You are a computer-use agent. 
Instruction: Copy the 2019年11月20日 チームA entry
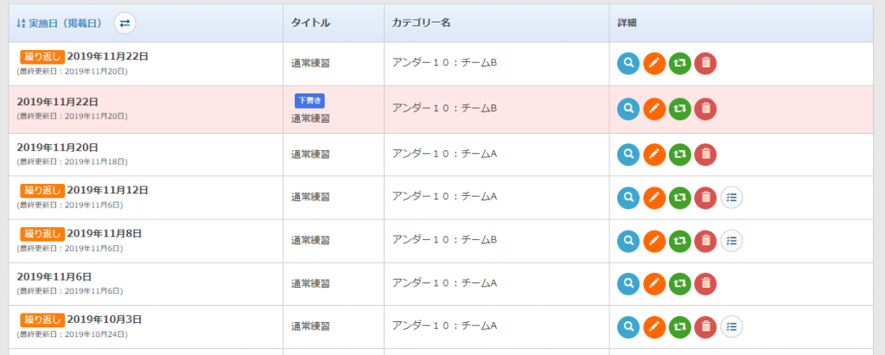pos(680,155)
